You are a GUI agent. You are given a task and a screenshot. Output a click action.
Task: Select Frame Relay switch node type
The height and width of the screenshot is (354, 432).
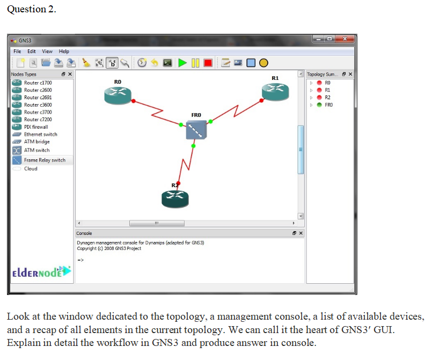[42, 160]
